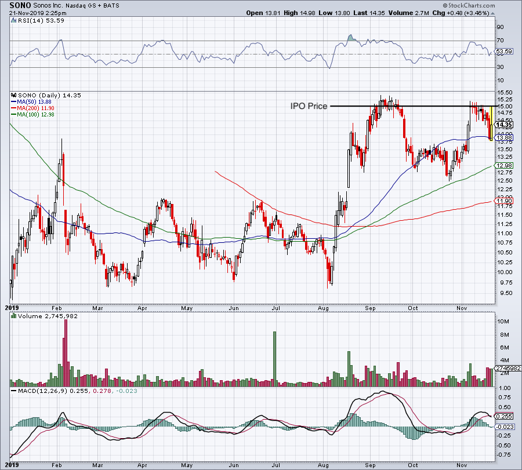The image size is (522, 470).
Task: Click the tallest February volume bar
Action: pyautogui.click(x=66, y=352)
